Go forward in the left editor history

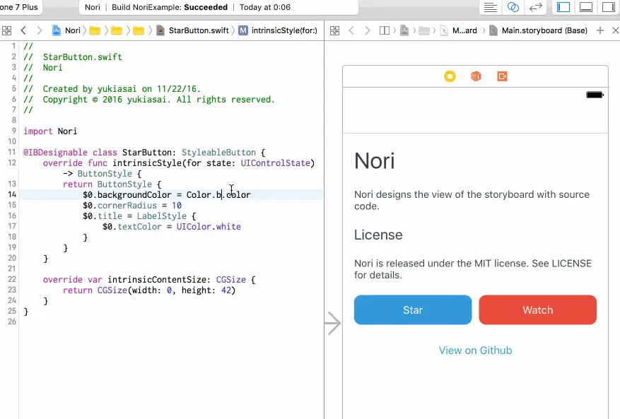(39, 30)
